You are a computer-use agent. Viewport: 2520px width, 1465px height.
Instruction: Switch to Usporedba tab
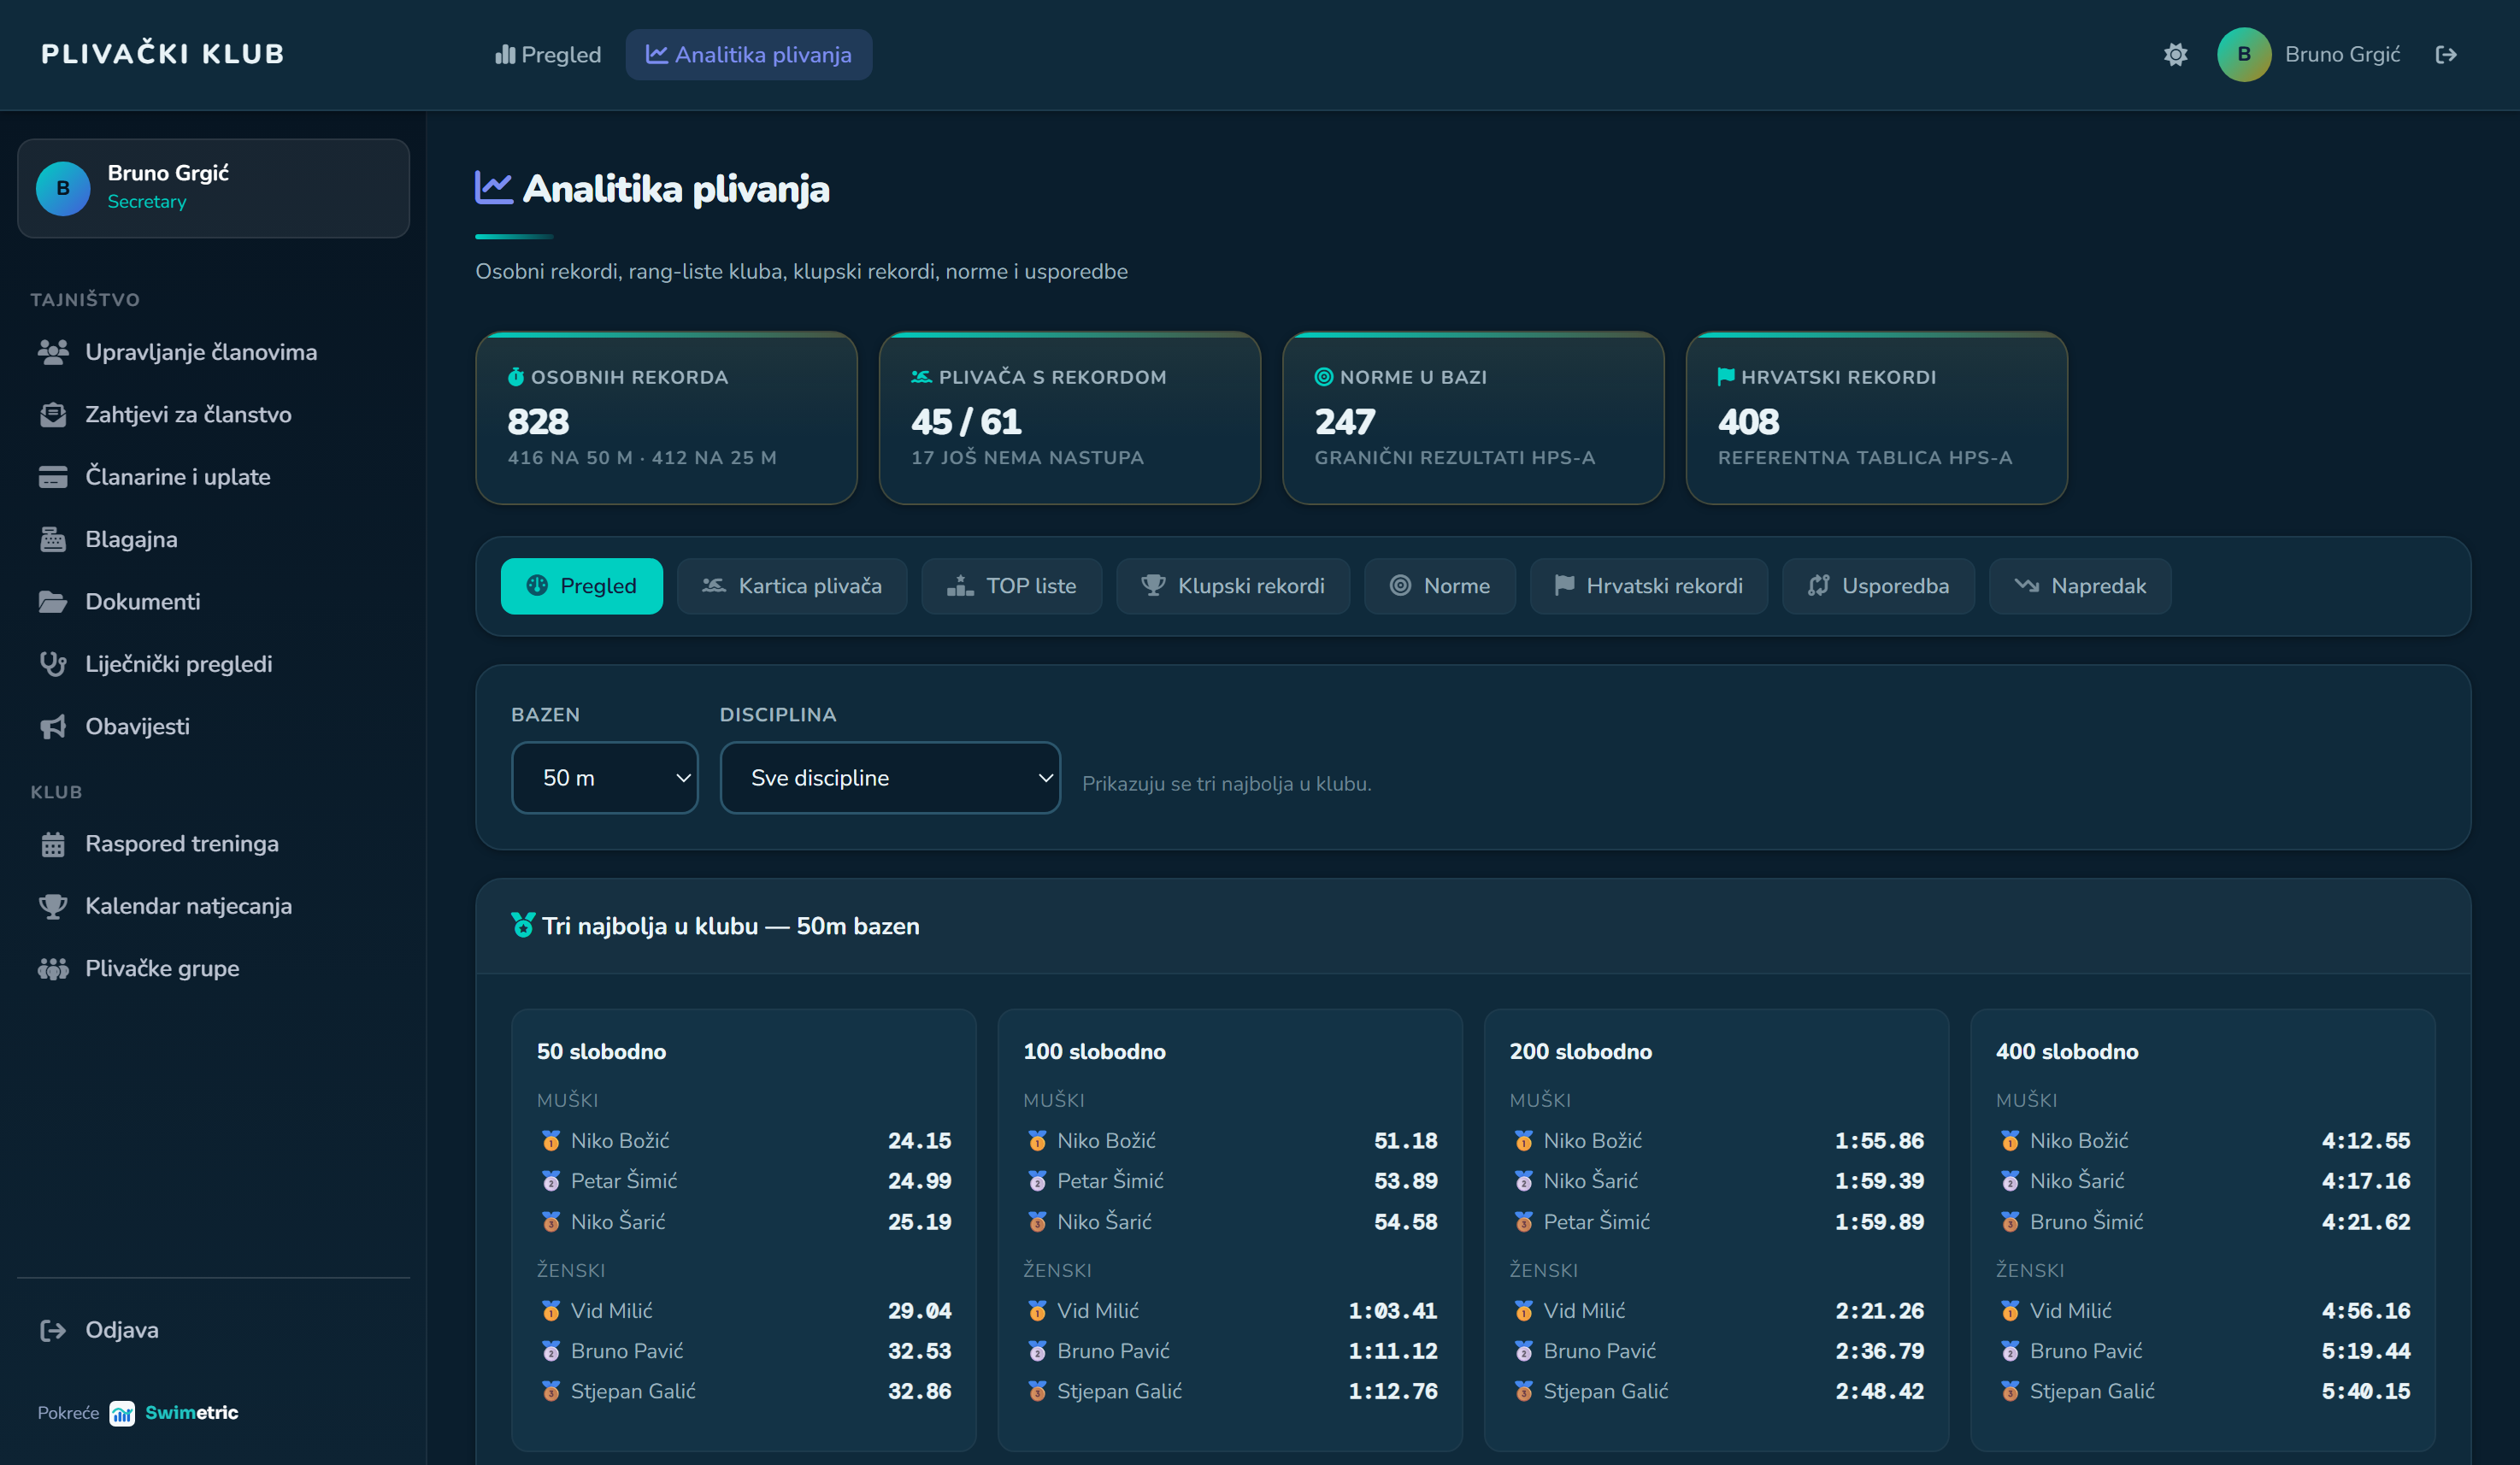[1878, 586]
